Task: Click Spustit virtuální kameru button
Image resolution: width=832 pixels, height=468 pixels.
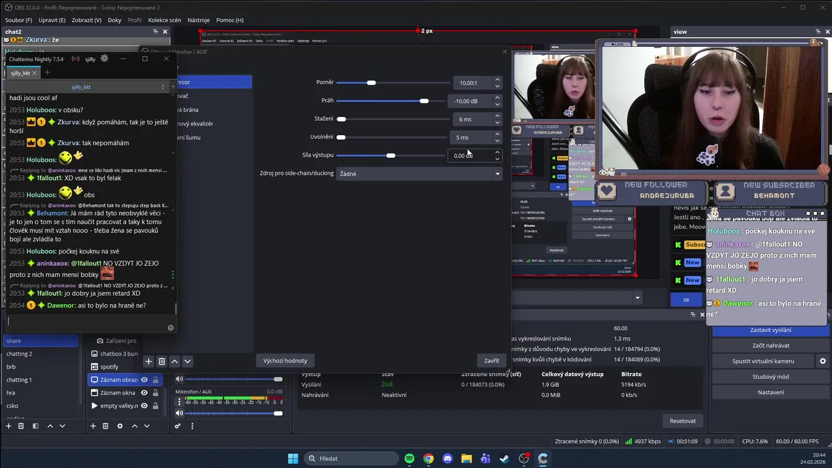Action: click(x=763, y=361)
